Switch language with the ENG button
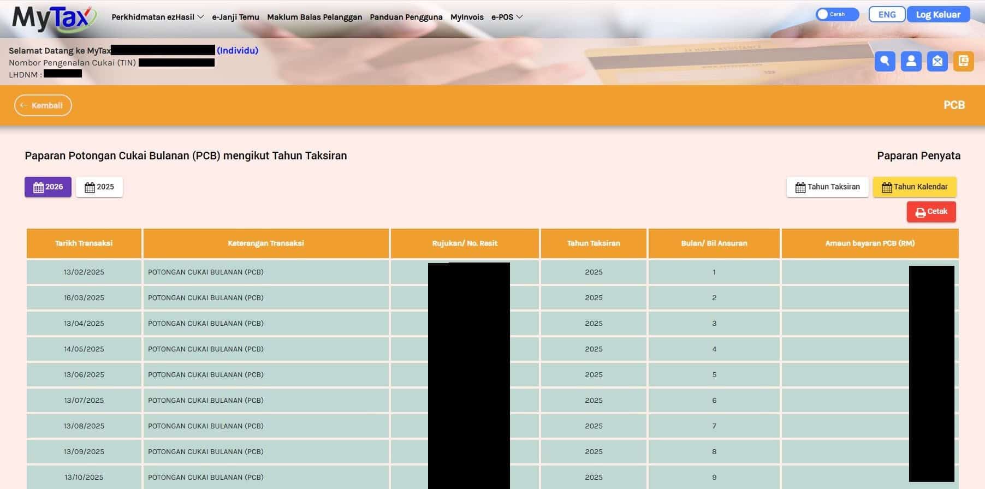Viewport: 985px width, 489px height. [x=887, y=15]
